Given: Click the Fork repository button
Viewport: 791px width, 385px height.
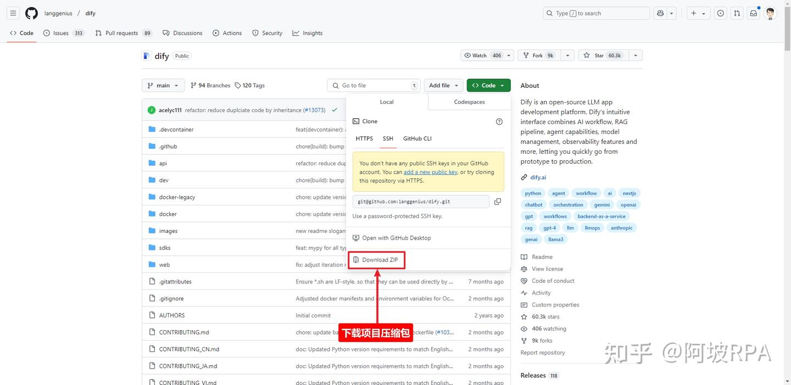Looking at the screenshot, I should pos(539,55).
